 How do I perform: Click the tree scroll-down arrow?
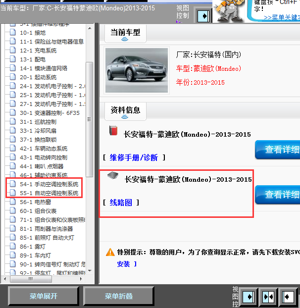[90, 271]
